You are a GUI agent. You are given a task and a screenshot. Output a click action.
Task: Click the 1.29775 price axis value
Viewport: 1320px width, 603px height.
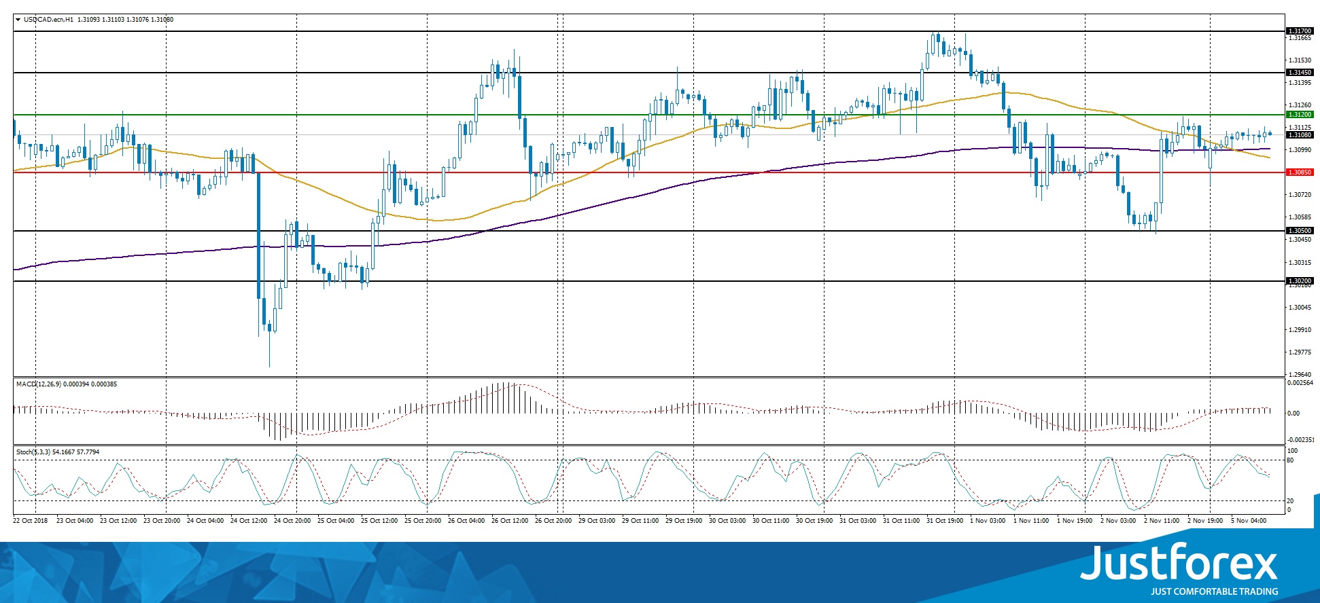pyautogui.click(x=1300, y=352)
